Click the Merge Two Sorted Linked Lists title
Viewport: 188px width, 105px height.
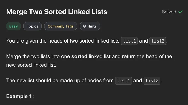point(57,12)
